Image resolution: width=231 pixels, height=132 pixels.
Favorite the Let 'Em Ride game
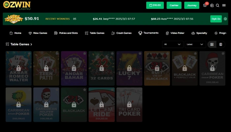[112, 89]
